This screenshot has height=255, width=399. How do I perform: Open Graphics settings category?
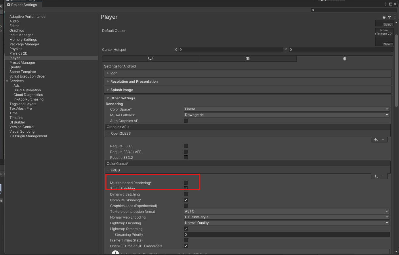[x=17, y=30]
